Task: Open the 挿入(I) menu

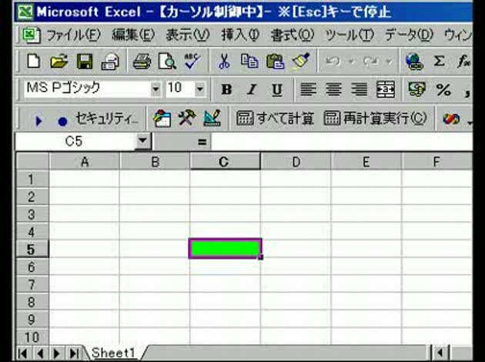Action: tap(240, 35)
